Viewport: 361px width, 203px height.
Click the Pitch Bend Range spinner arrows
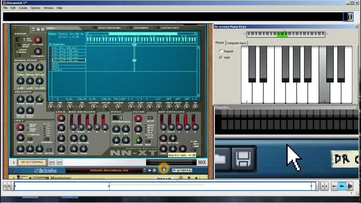click(121, 118)
